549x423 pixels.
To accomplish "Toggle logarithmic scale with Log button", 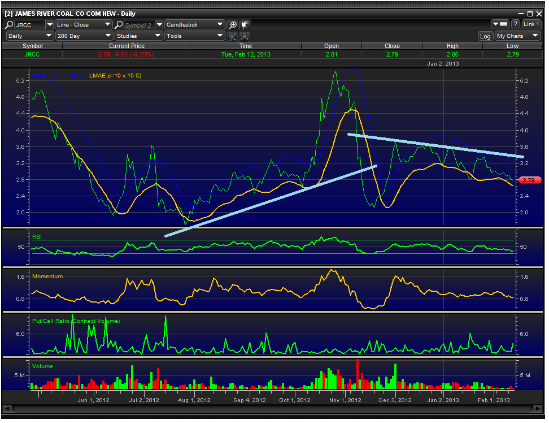I will [x=486, y=36].
